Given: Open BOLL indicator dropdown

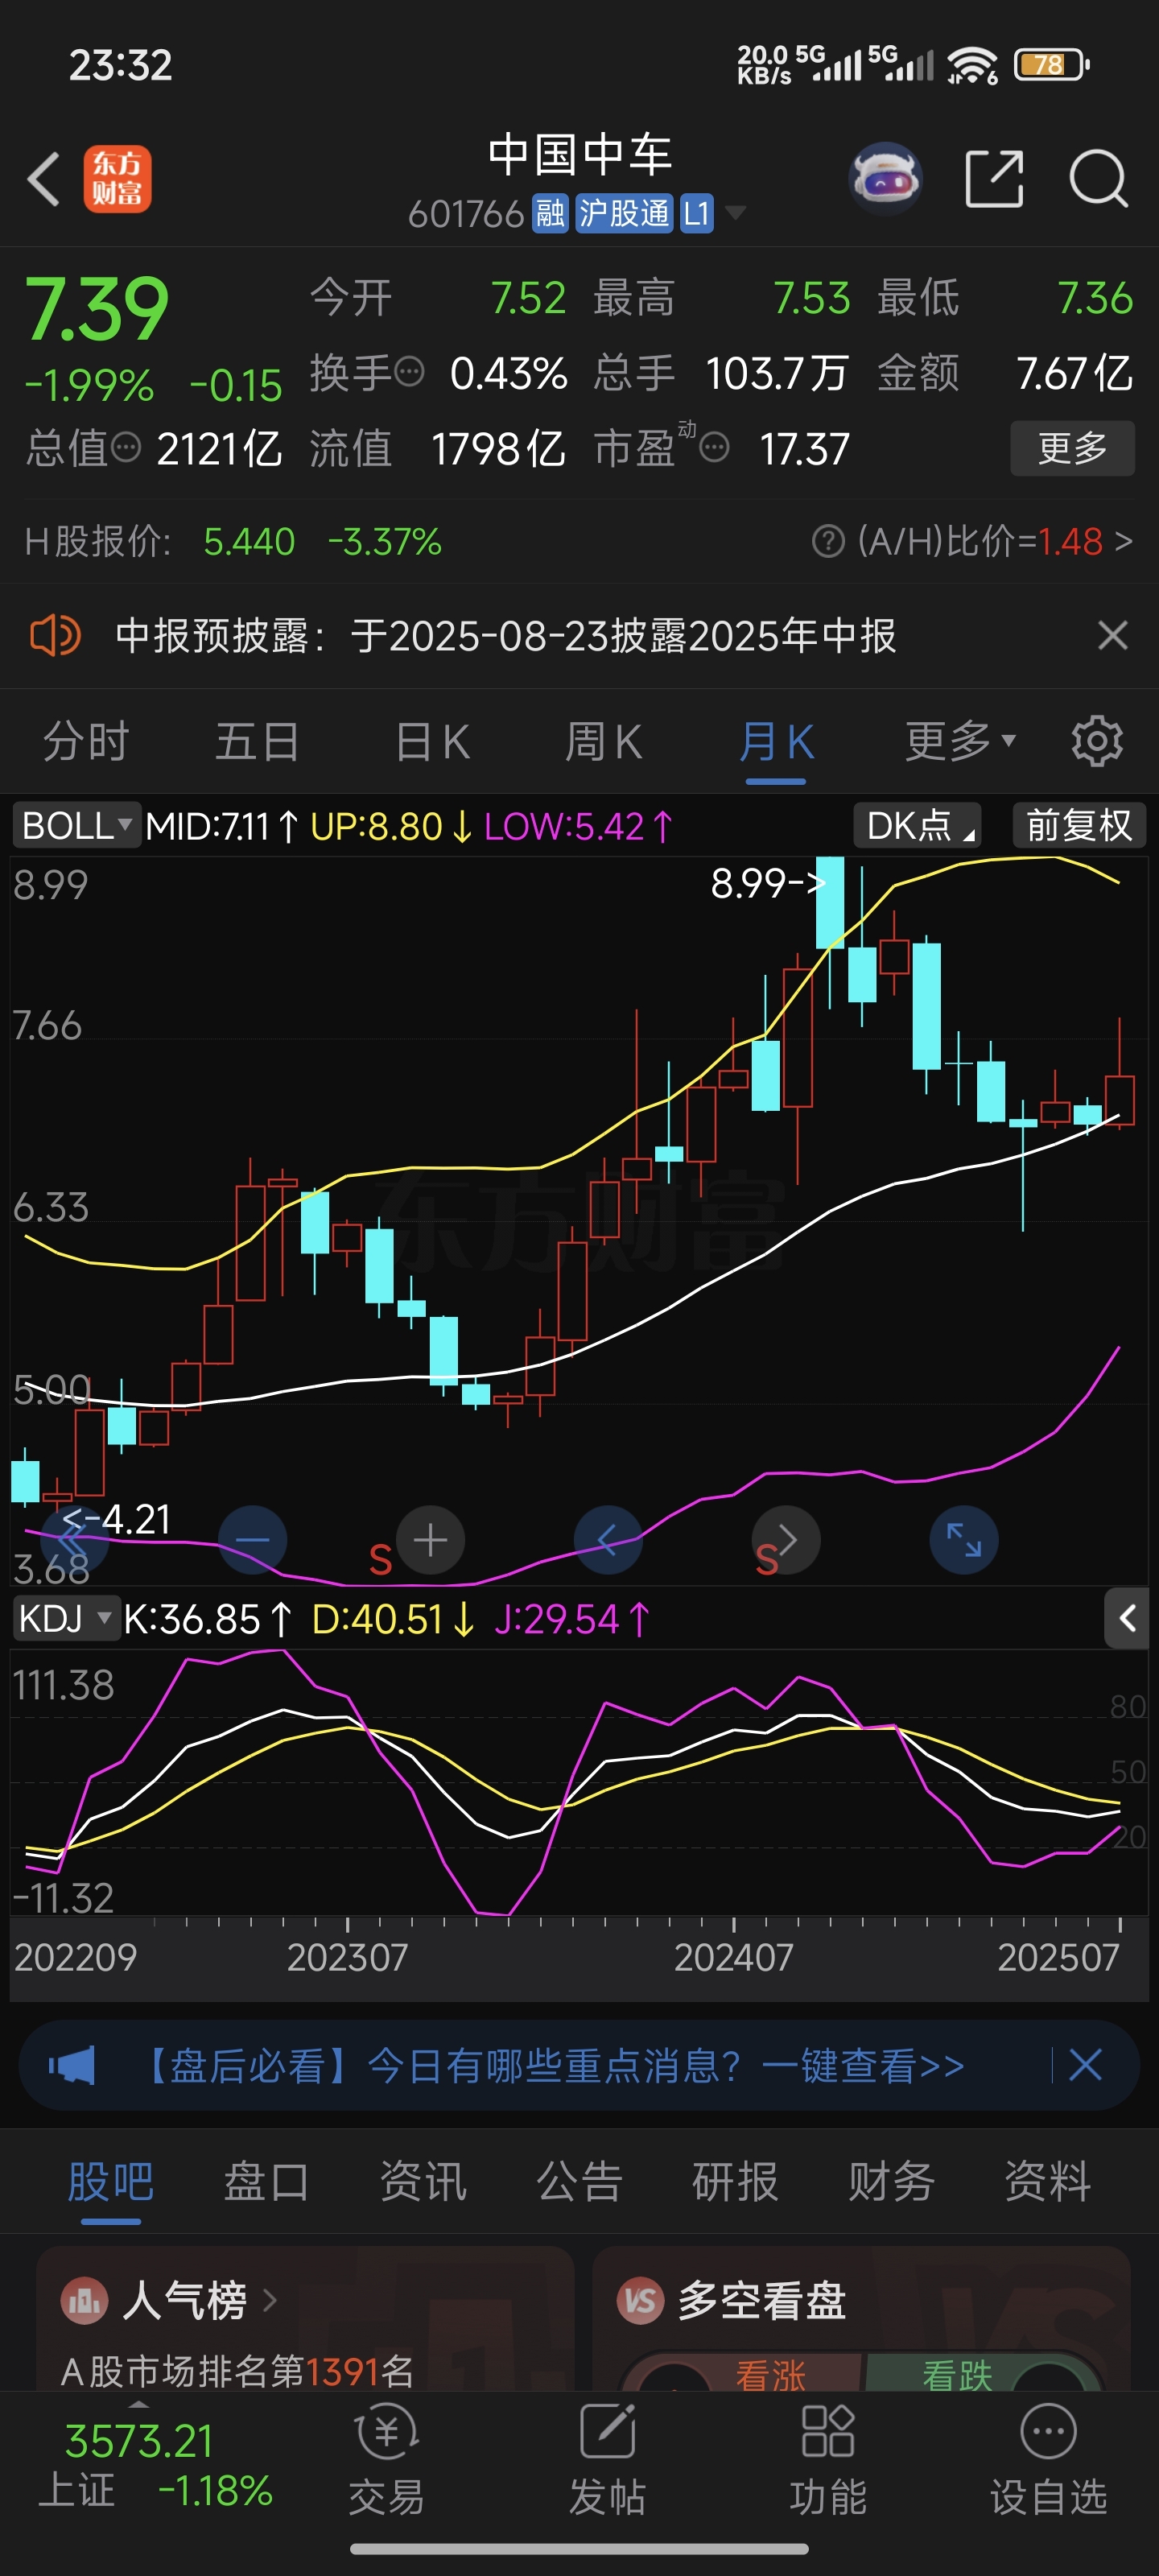Looking at the screenshot, I should (x=76, y=826).
